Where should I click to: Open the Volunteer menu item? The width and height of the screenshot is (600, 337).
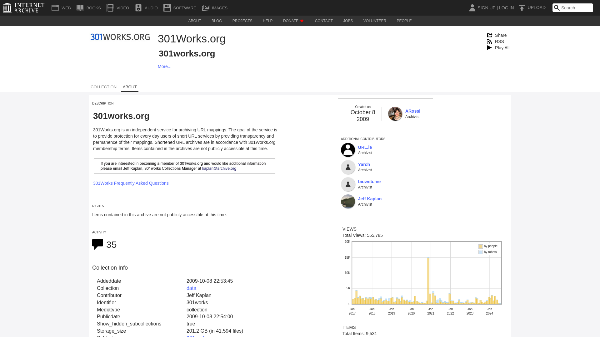point(375,21)
